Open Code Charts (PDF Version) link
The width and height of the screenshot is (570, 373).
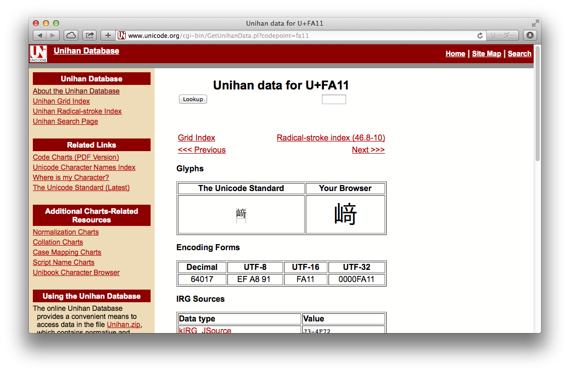click(x=76, y=157)
